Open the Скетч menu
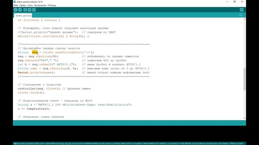 tap(30, 5)
